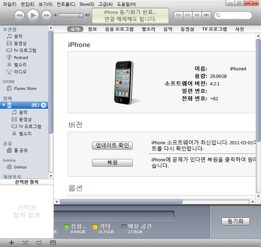The height and width of the screenshot is (247, 261).
Task: Open the 파일(F) menu
Action: pos(10,4)
